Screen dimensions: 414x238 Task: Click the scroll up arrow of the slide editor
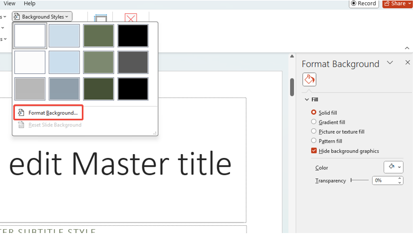coord(292,56)
